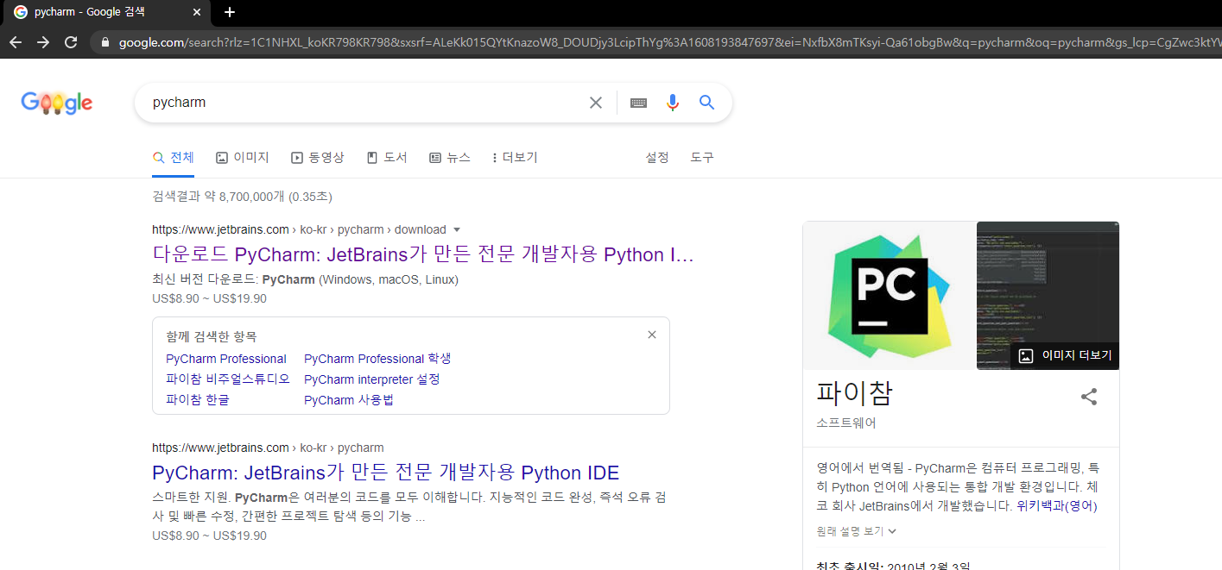Reload the page with refresh icon

71,42
